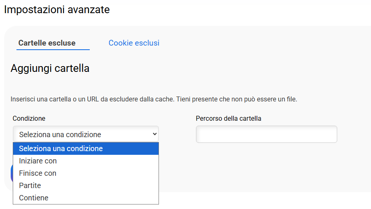Switch to the Cartelle escluse tab
The image size is (371, 209).
pos(47,43)
